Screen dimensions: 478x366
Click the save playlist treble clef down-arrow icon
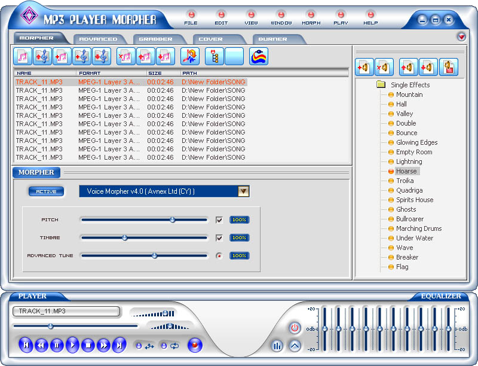click(x=102, y=56)
